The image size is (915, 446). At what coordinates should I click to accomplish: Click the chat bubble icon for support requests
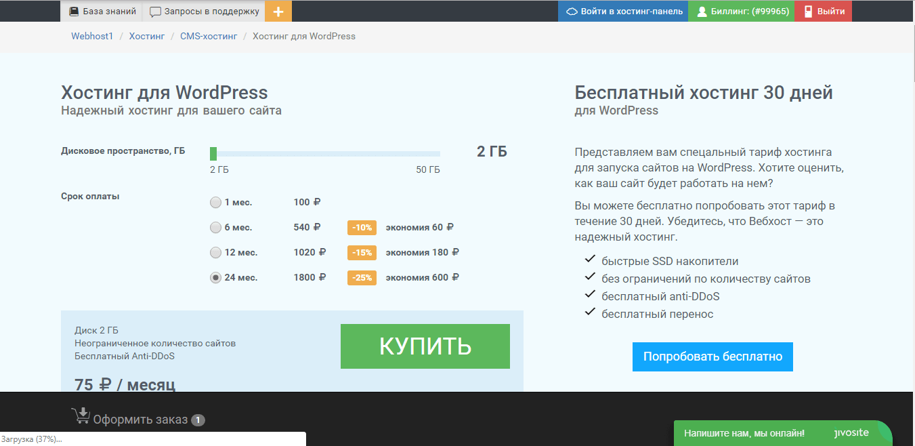pyautogui.click(x=155, y=12)
